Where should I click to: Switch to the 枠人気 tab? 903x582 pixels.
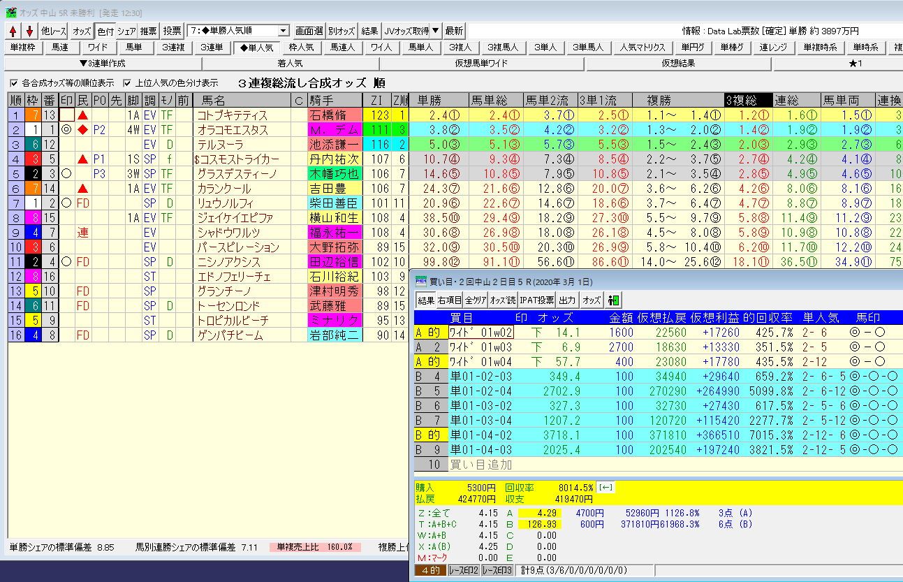(x=301, y=48)
